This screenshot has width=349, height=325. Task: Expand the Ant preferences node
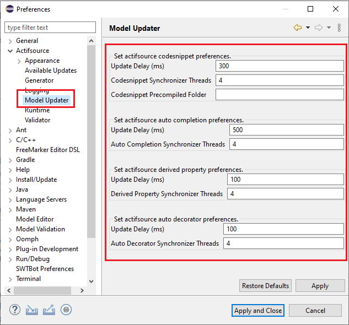pos(10,131)
